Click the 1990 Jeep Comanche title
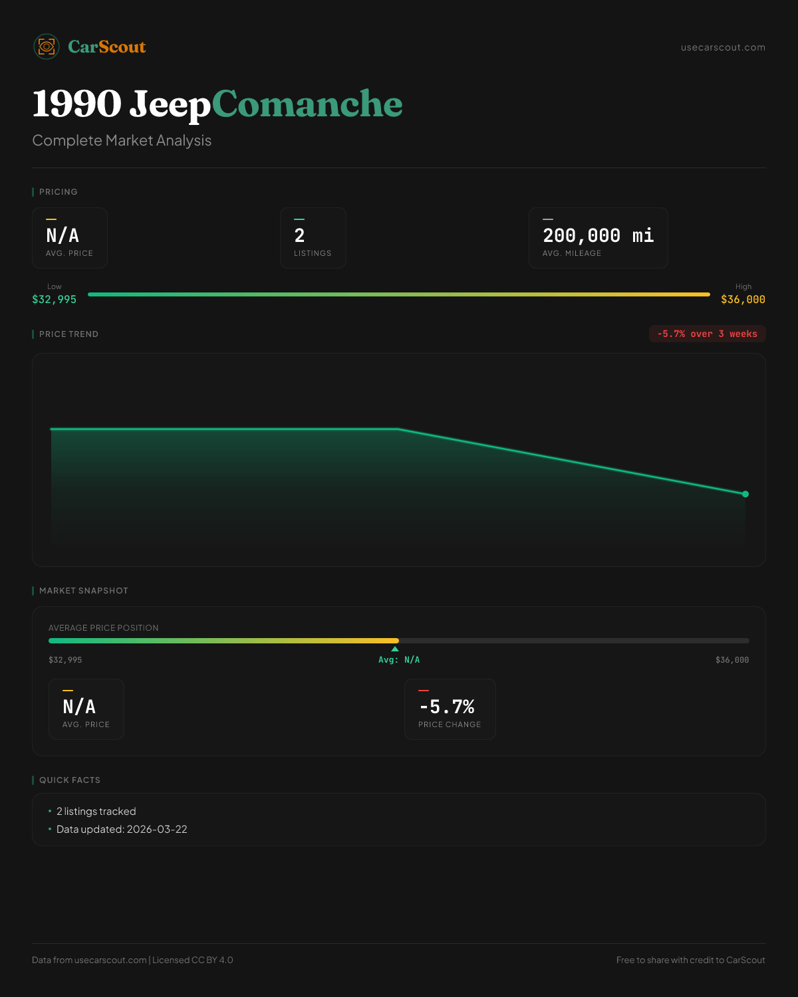The height and width of the screenshot is (997, 798). (x=217, y=104)
